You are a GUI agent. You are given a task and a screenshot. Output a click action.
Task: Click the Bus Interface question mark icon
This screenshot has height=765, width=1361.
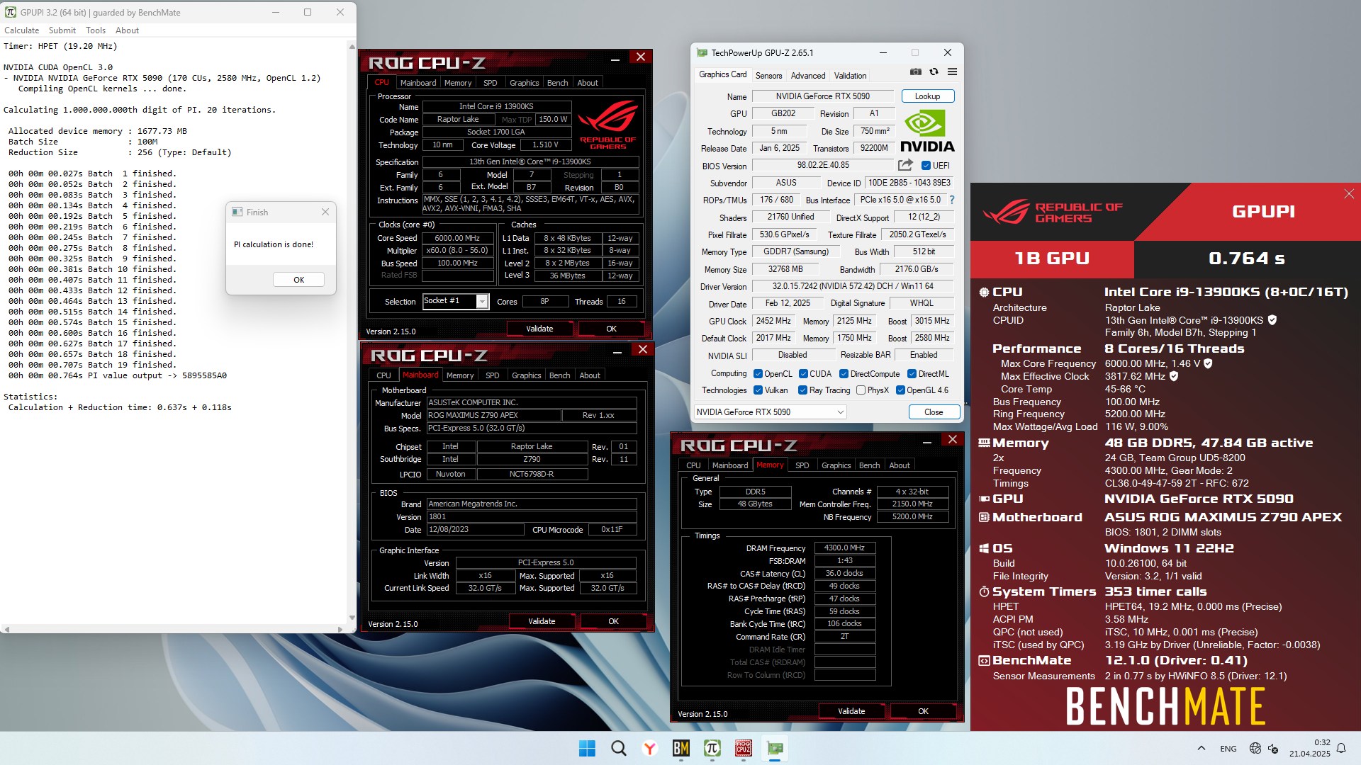click(x=952, y=200)
